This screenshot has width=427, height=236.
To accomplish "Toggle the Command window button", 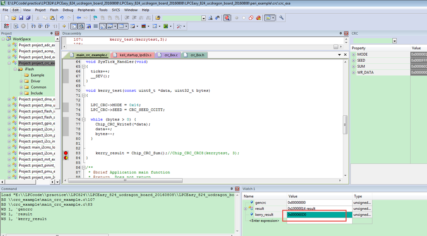I will [x=74, y=26].
